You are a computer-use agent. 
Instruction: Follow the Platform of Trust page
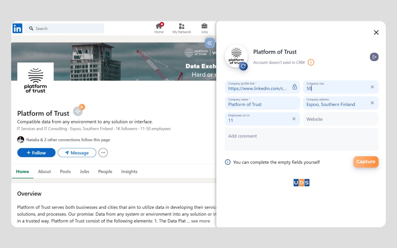(36, 153)
